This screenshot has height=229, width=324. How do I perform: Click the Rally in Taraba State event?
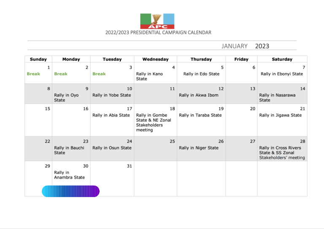point(200,115)
